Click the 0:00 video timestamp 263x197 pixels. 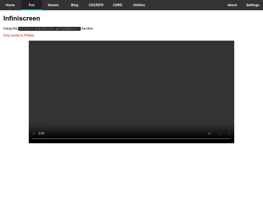pos(41,133)
